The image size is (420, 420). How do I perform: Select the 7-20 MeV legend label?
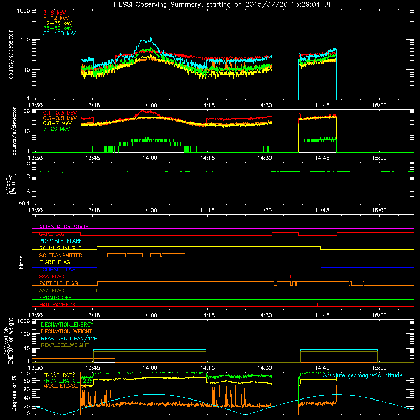click(x=56, y=129)
